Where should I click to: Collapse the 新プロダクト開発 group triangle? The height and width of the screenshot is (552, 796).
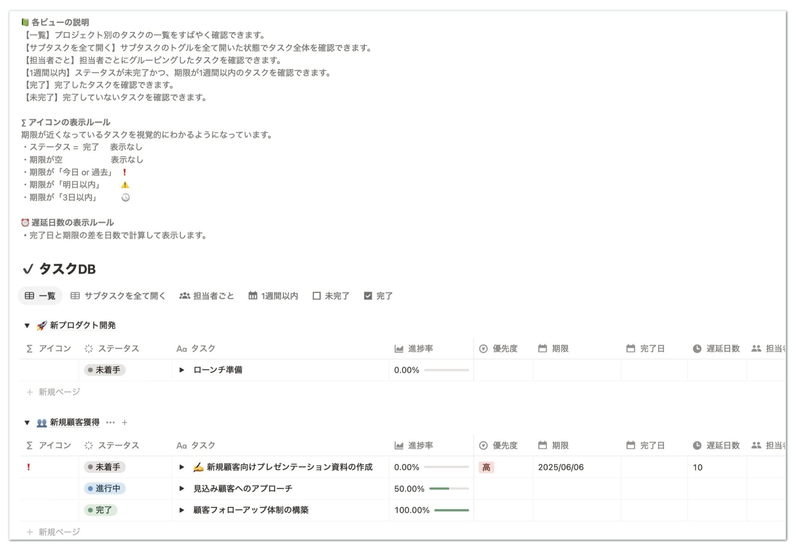point(27,325)
